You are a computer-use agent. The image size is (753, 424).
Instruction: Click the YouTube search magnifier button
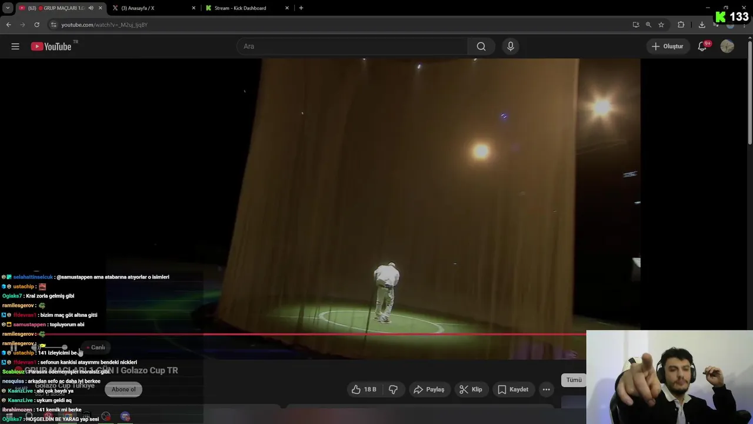[481, 47]
